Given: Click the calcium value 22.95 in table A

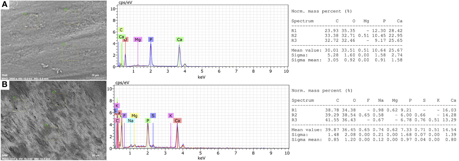Looking at the screenshot, I should pyautogui.click(x=395, y=36).
